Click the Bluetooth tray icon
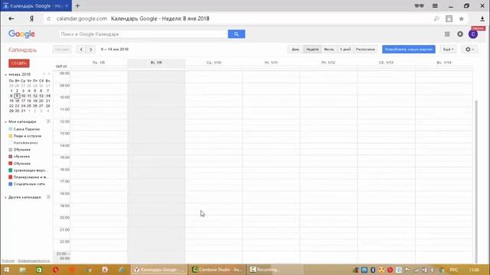This screenshot has height=275, width=490. pos(373,270)
